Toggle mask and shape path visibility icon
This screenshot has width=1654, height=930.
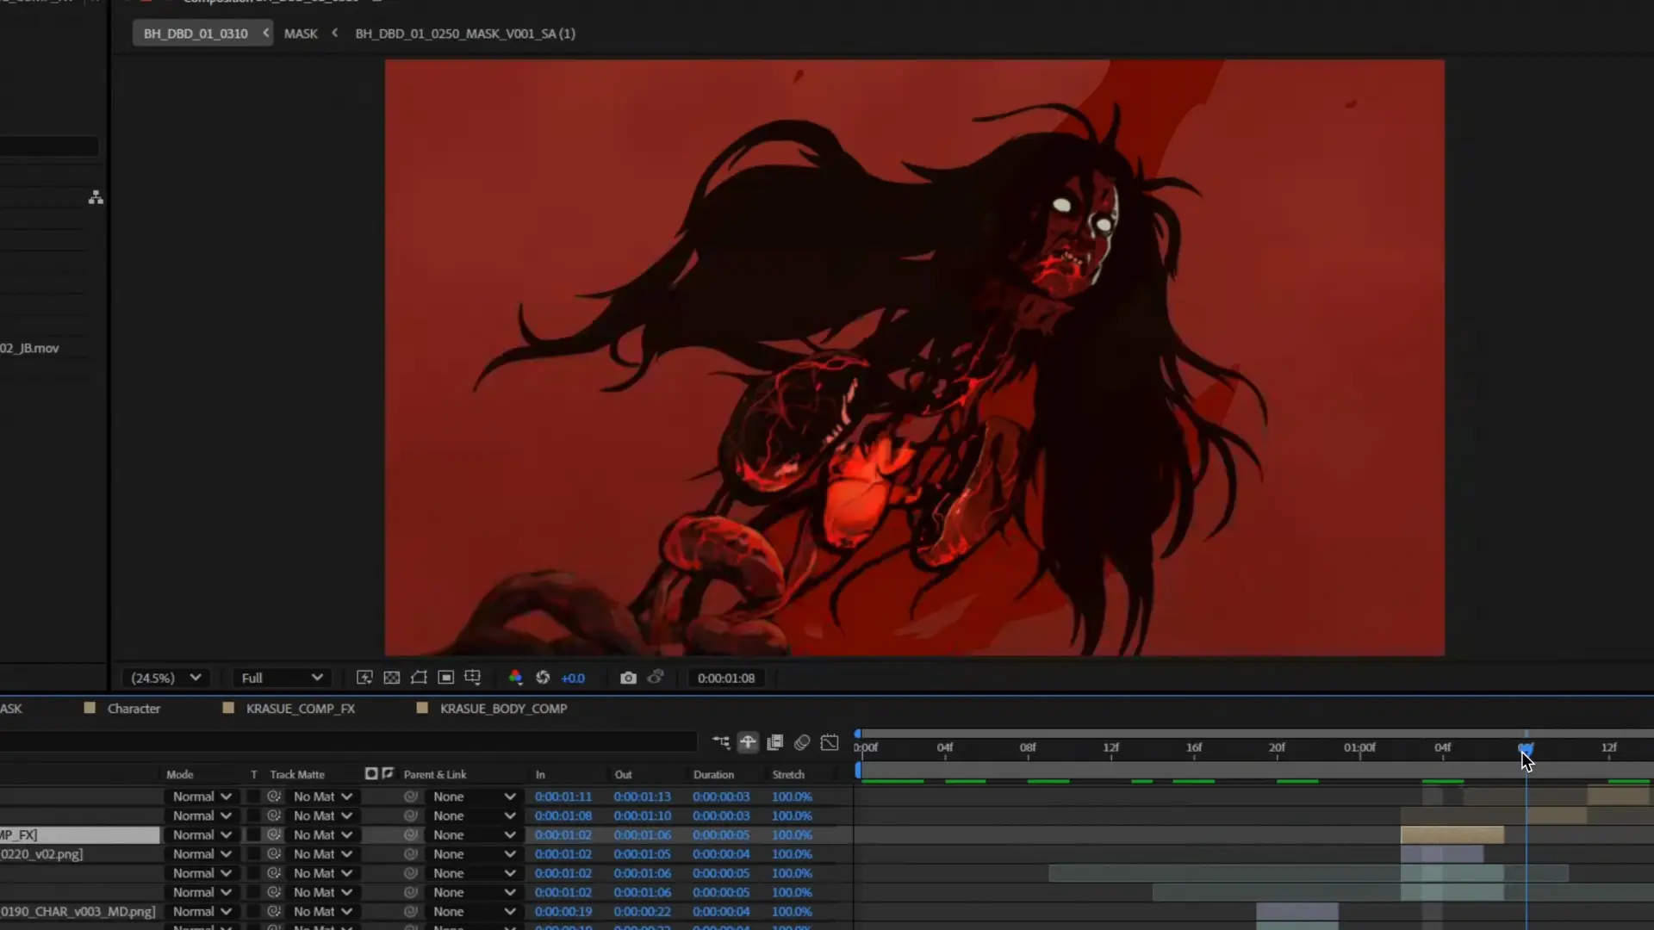click(x=419, y=678)
